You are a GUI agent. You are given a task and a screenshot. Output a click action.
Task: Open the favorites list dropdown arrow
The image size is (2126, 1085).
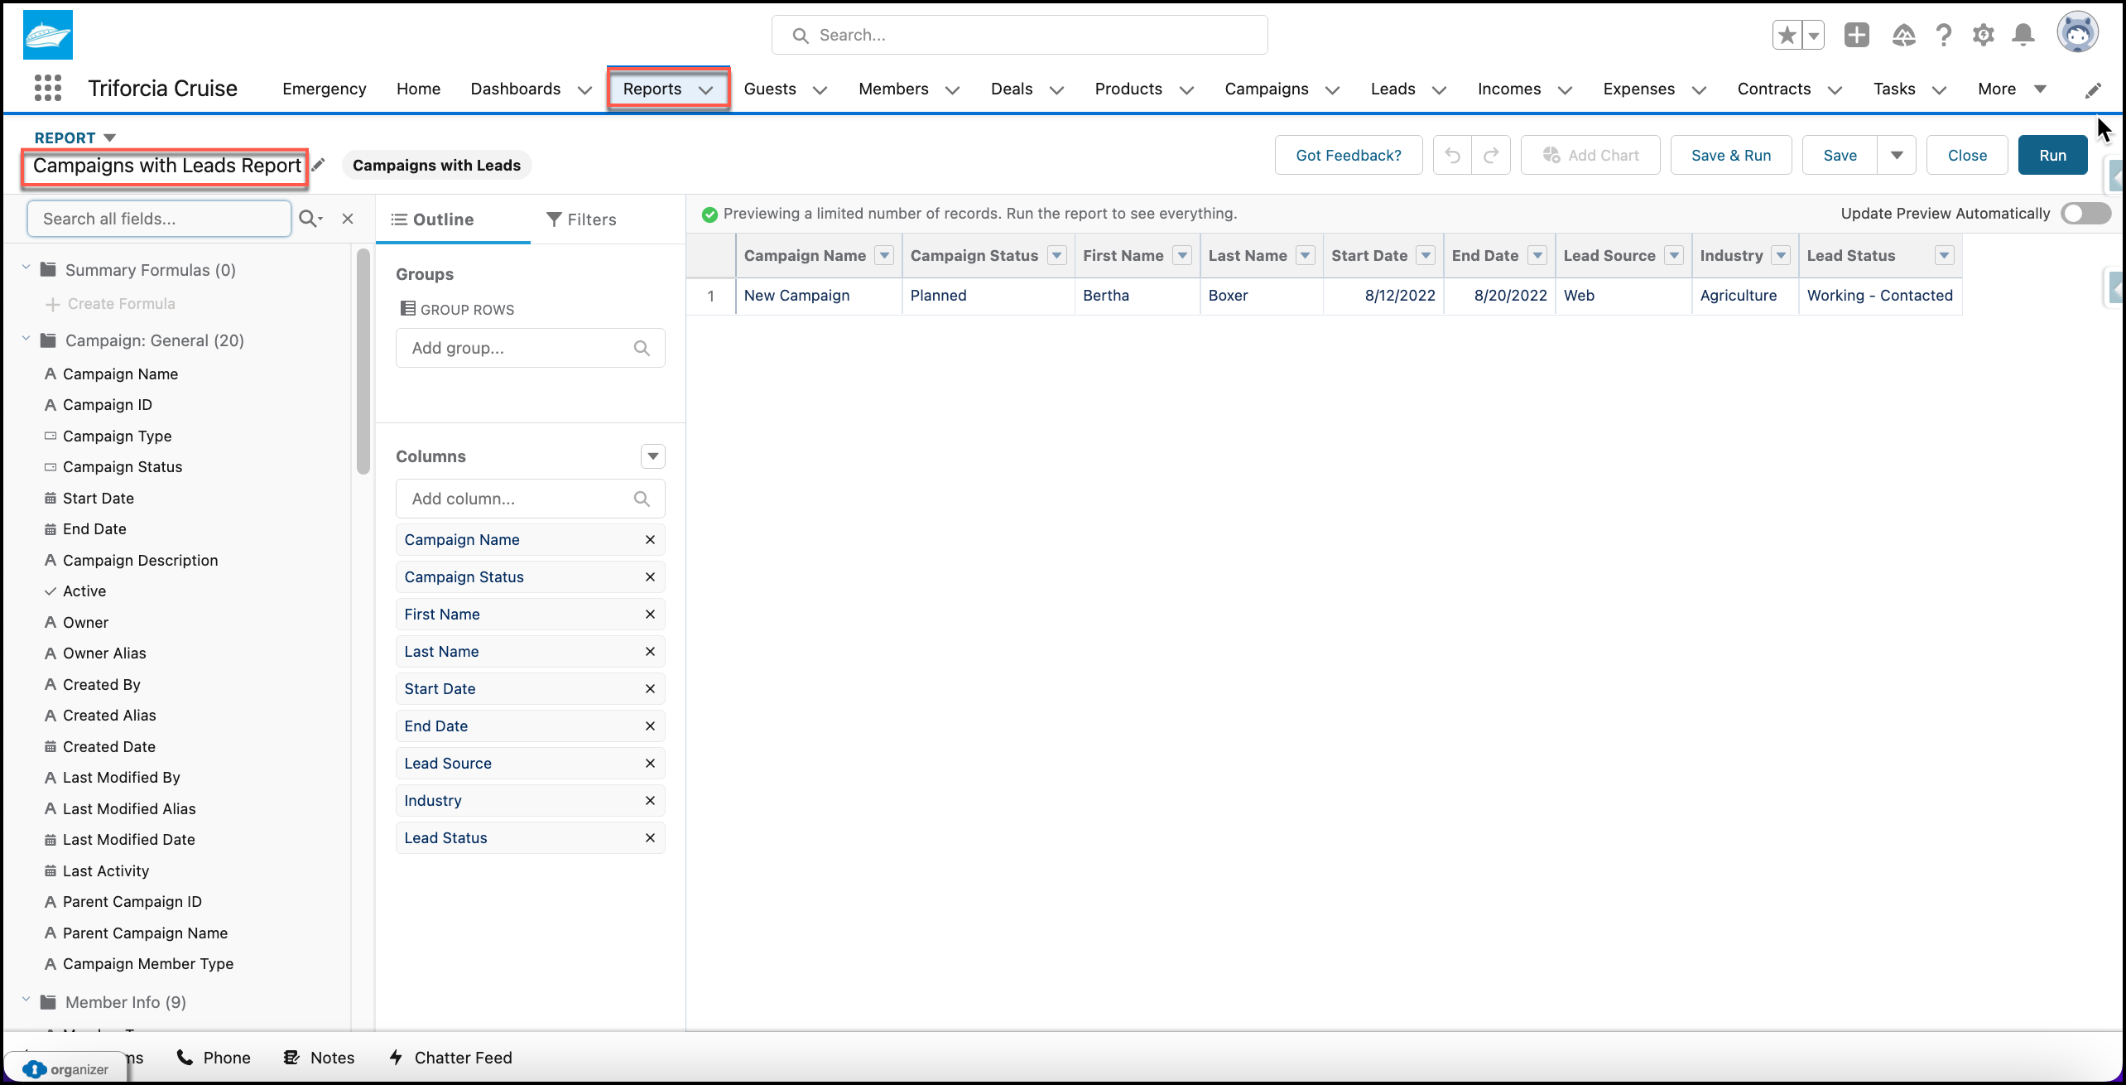1814,35
